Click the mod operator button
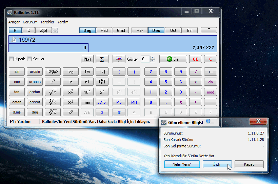The height and width of the screenshot is (184, 278). (211, 92)
